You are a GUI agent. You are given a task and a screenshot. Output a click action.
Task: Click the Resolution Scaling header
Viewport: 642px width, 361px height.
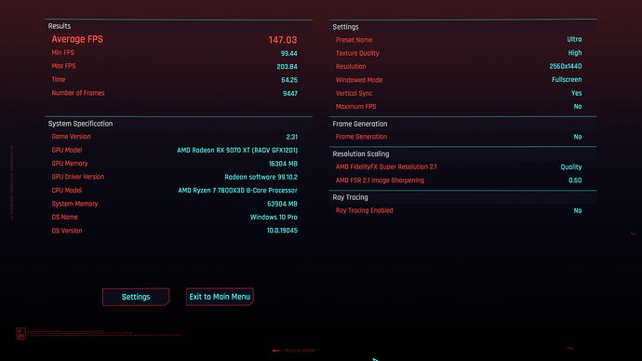click(x=361, y=154)
